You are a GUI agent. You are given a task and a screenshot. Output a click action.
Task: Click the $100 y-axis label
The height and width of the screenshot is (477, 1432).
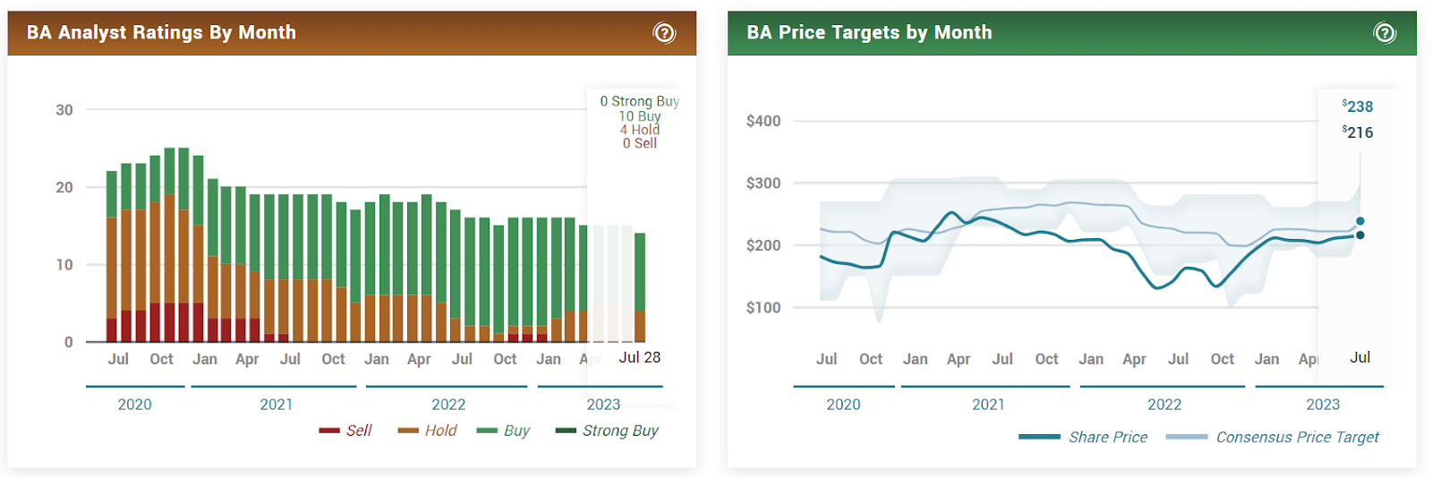click(763, 308)
